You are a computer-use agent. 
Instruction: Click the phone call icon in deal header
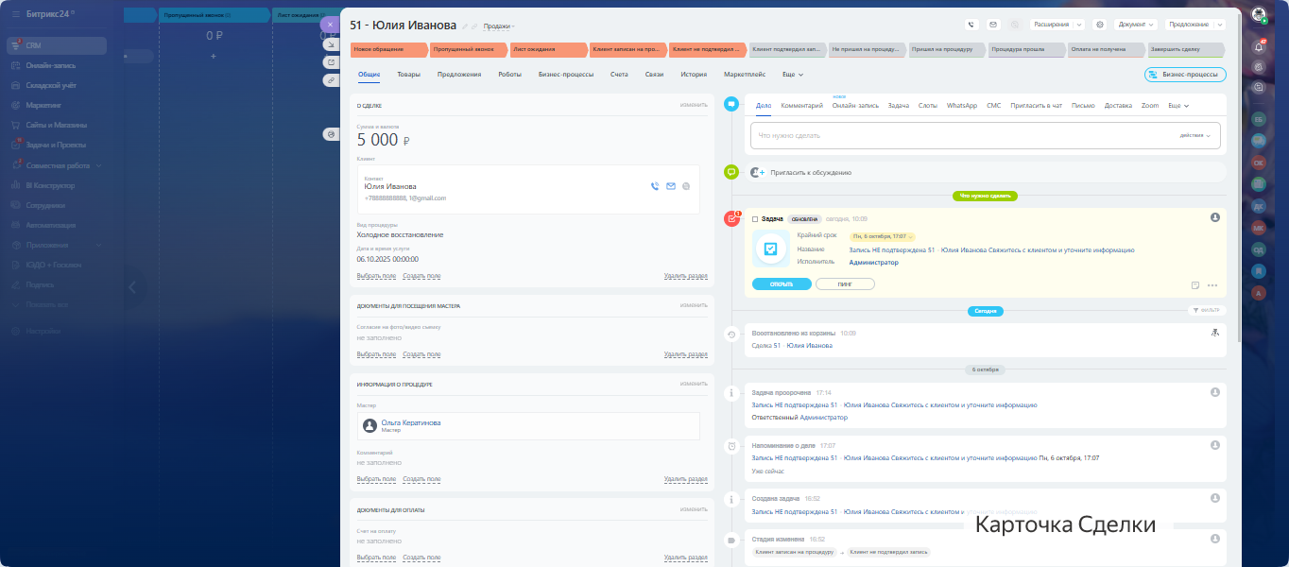pos(971,25)
